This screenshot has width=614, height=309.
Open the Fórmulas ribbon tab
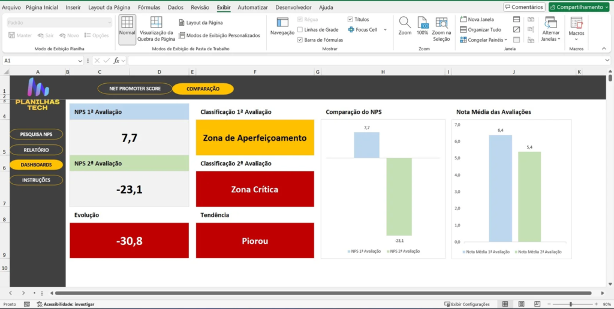click(x=149, y=7)
